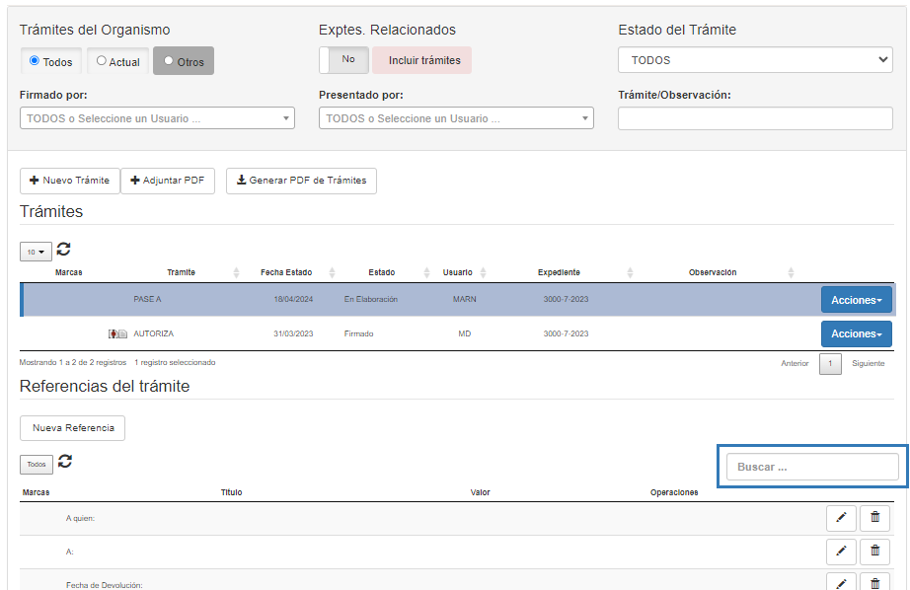Click the 'Nuevo Trámite' button

pos(70,181)
